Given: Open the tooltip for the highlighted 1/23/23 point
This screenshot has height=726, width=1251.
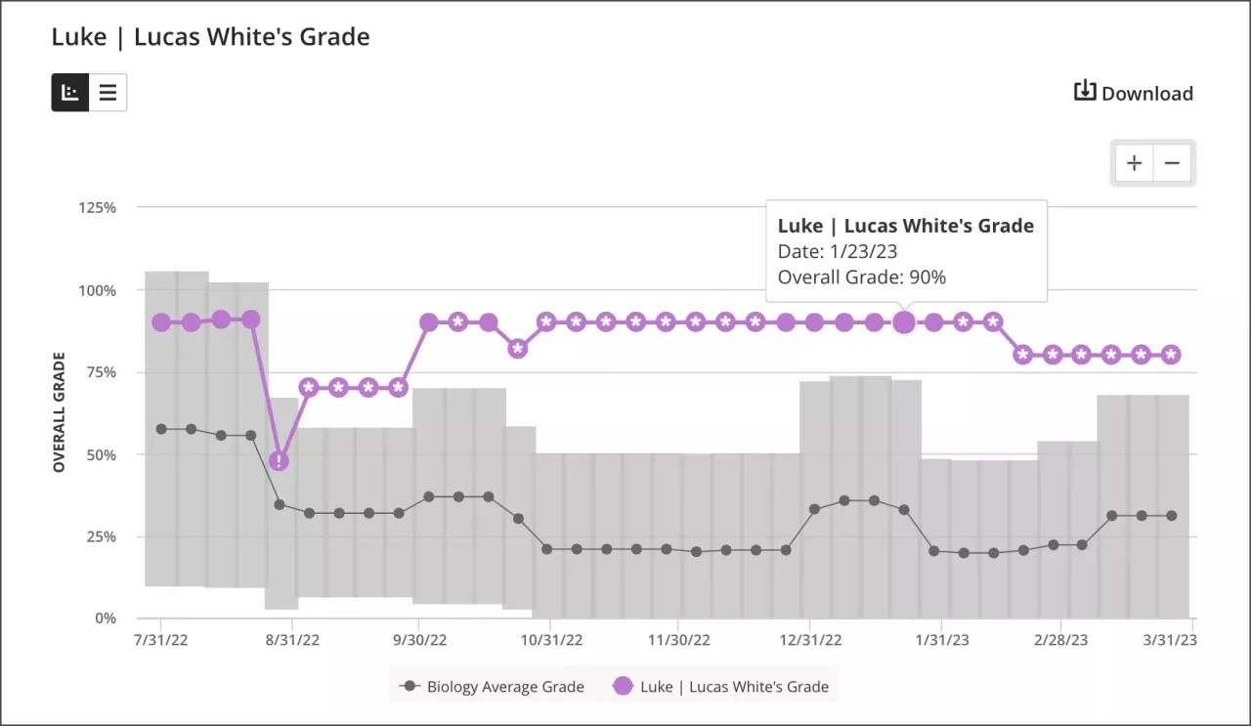Looking at the screenshot, I should [904, 321].
